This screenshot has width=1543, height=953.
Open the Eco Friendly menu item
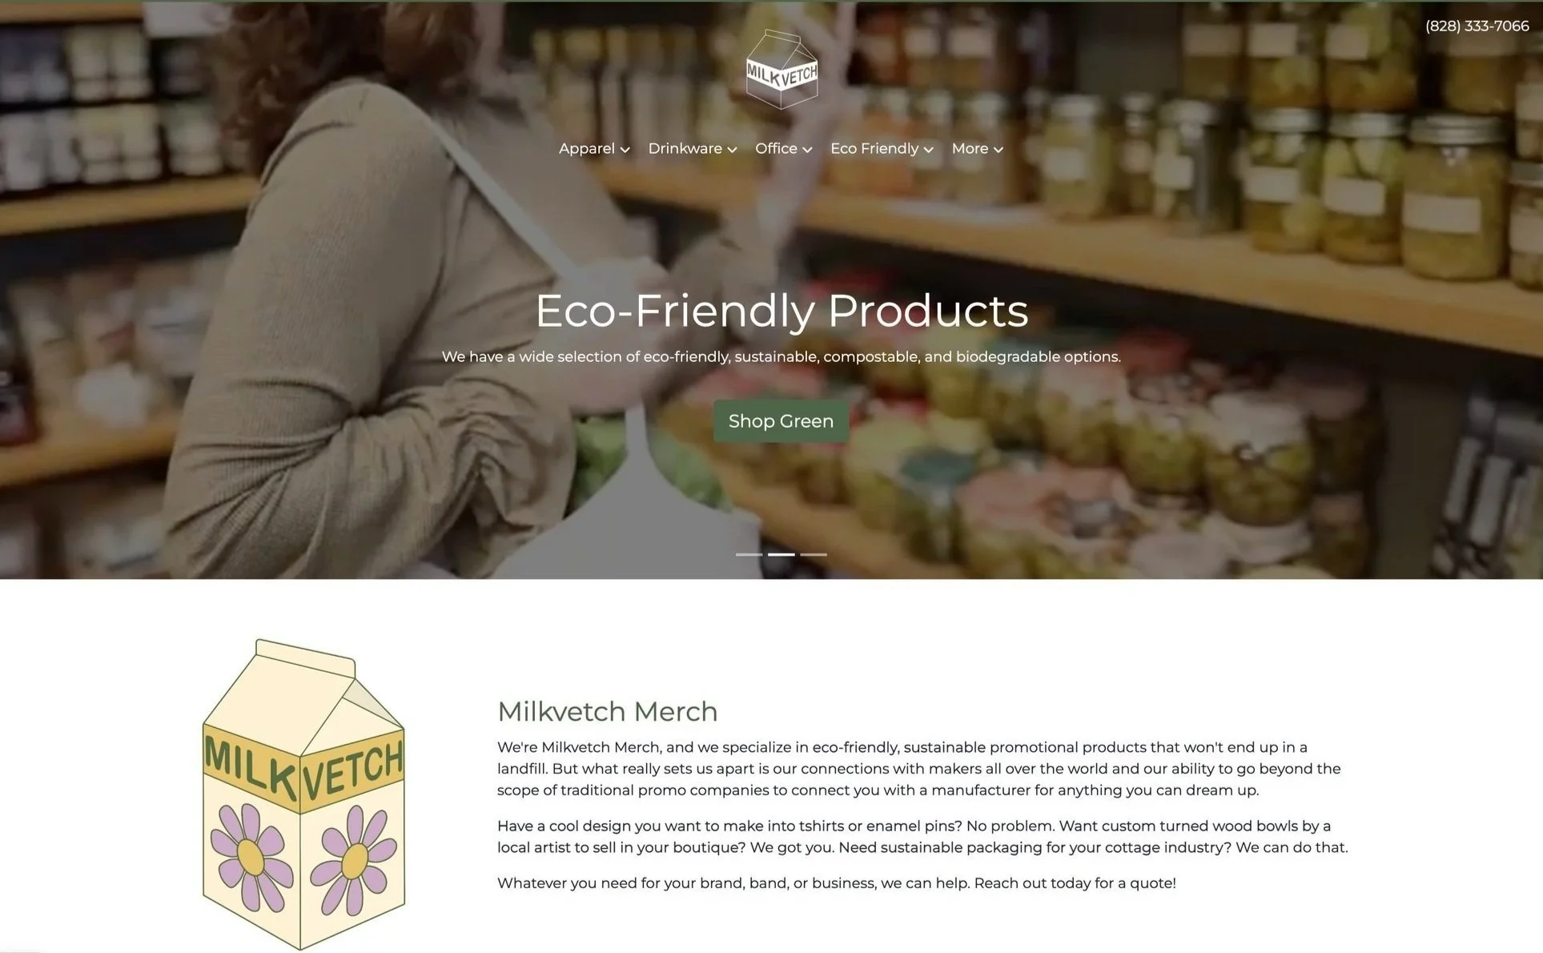pyautogui.click(x=882, y=149)
